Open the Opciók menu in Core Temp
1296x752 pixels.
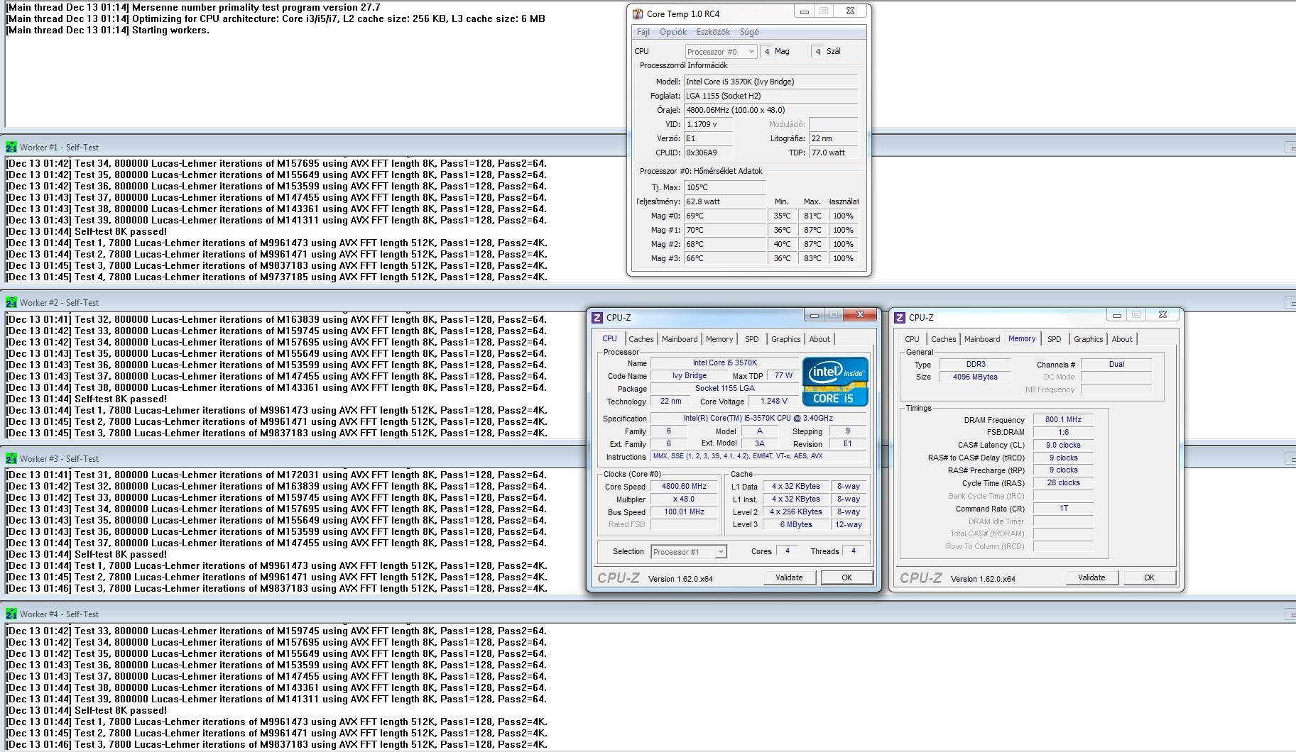coord(673,32)
